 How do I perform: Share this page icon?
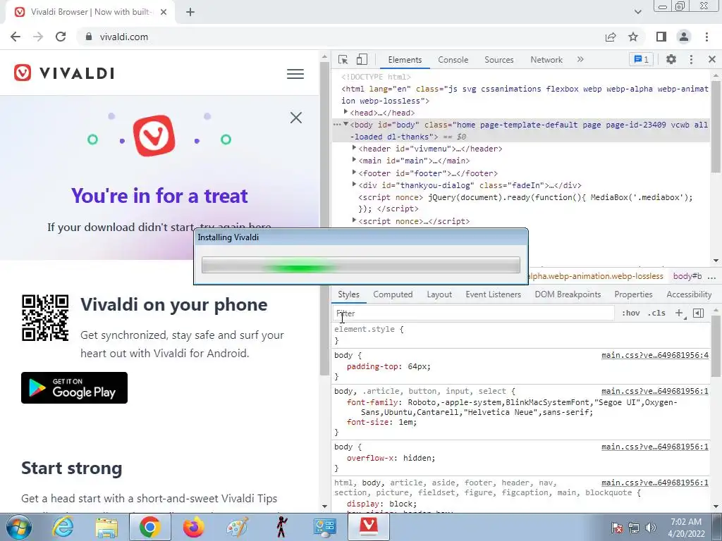tap(611, 37)
